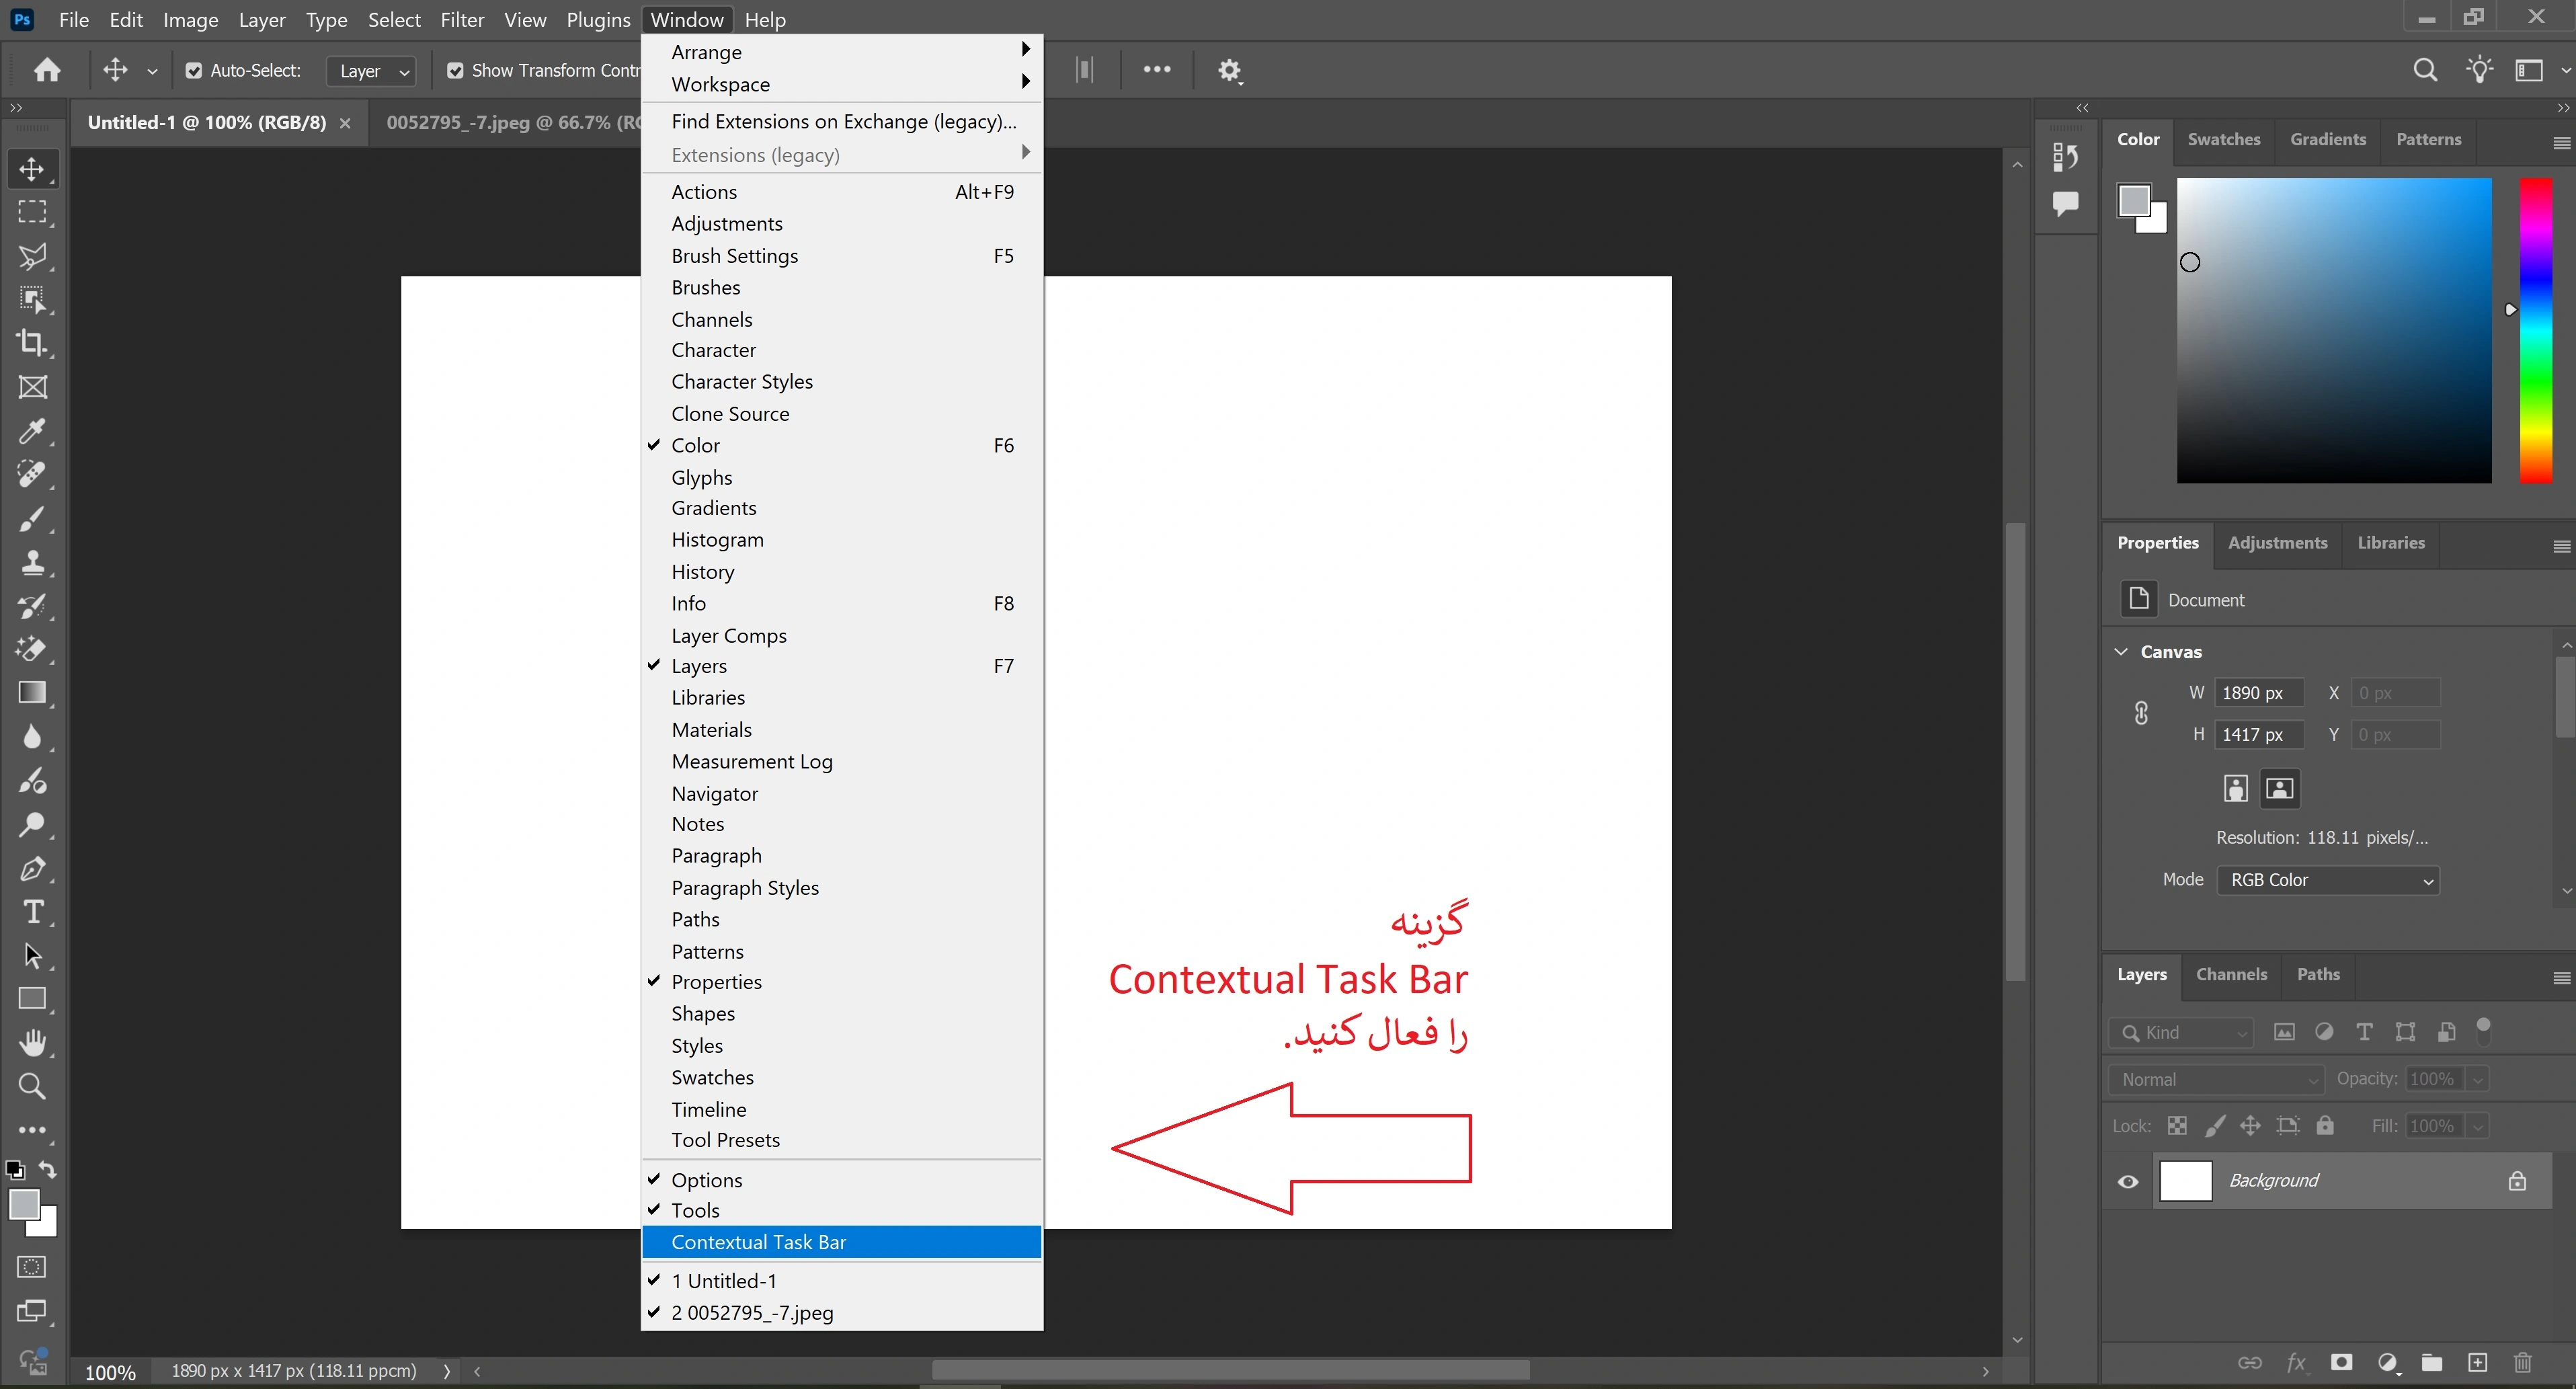Click Contextual Task Bar menu entry
The image size is (2576, 1389).
point(842,1242)
